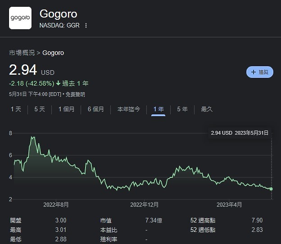Screen dimensions: 281x244
Task: Select the 1 個月 range tab
Action: (x=66, y=109)
